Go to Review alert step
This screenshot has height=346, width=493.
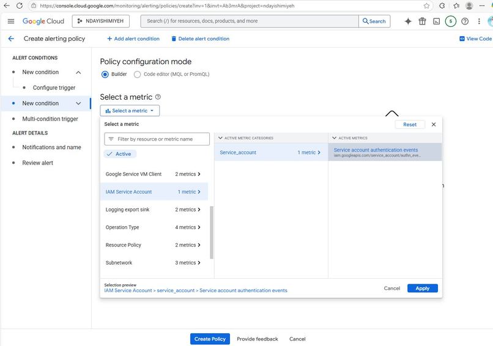pyautogui.click(x=37, y=163)
